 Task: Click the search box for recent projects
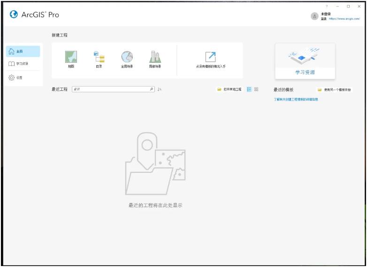tap(113, 89)
